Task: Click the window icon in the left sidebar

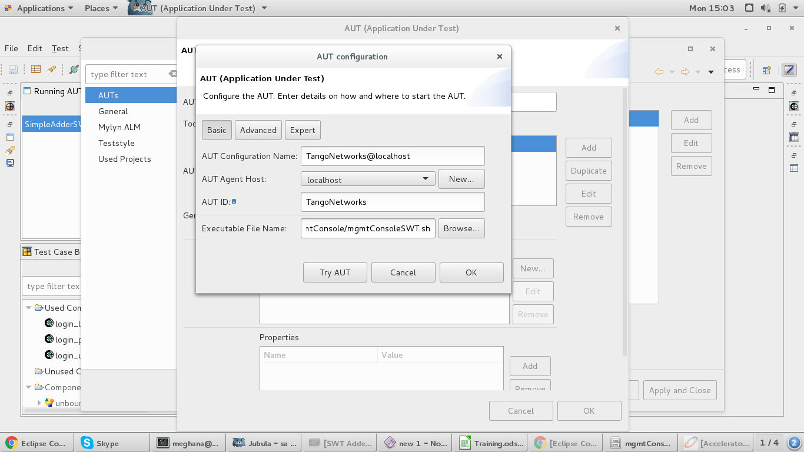Action: [x=10, y=137]
